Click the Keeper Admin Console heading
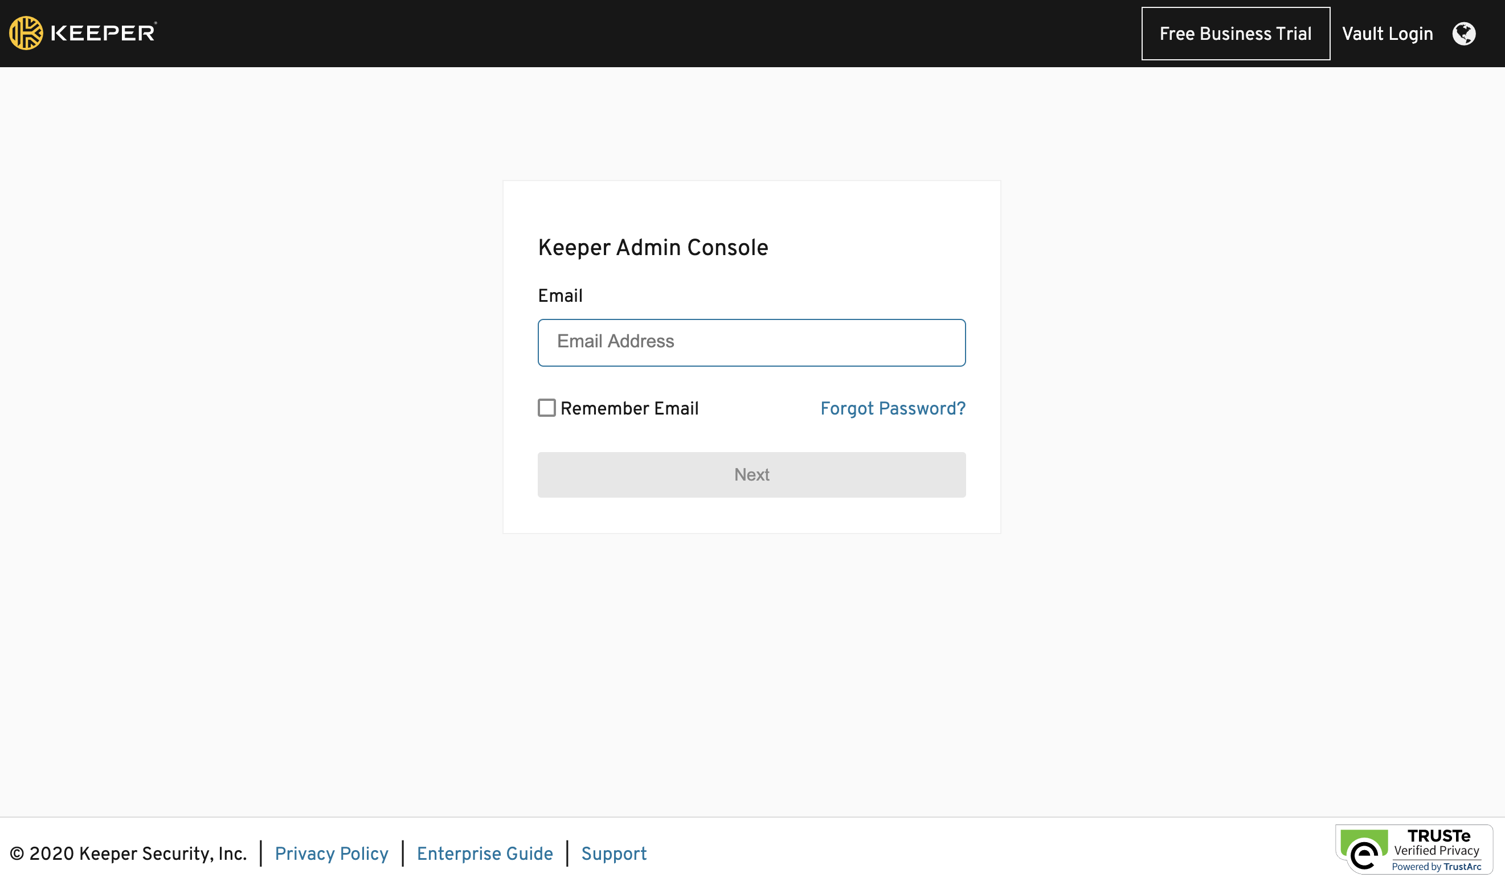 pos(653,248)
